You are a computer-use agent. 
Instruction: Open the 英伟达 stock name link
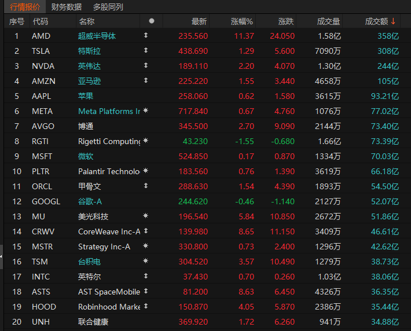[x=89, y=66]
